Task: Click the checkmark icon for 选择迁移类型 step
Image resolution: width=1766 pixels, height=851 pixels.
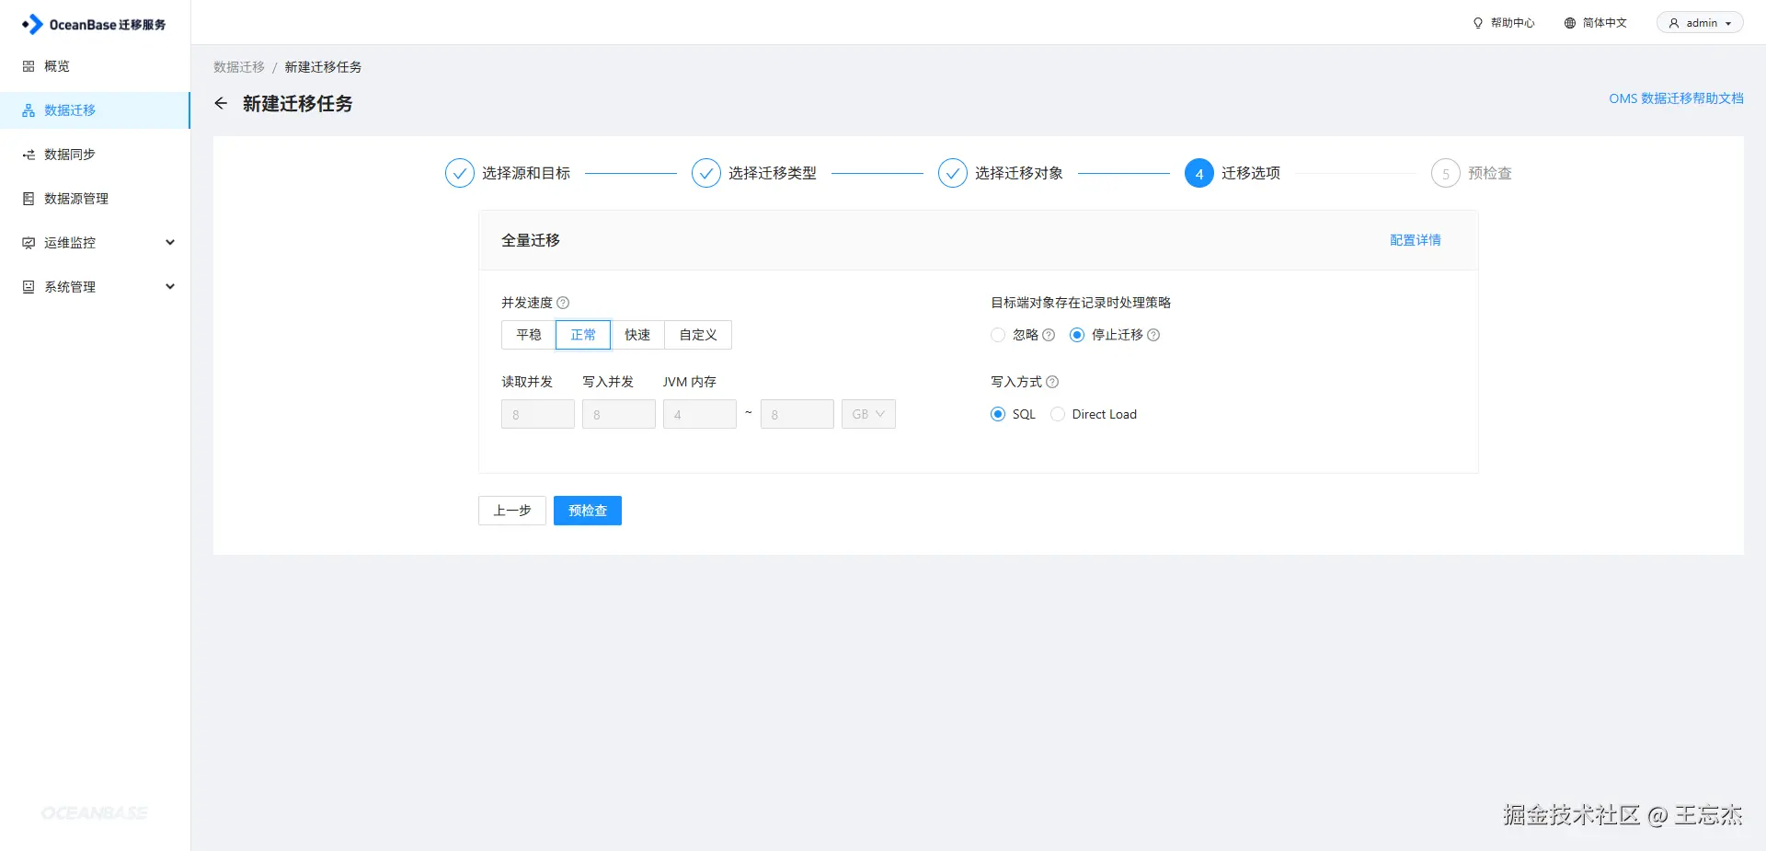Action: click(x=706, y=173)
